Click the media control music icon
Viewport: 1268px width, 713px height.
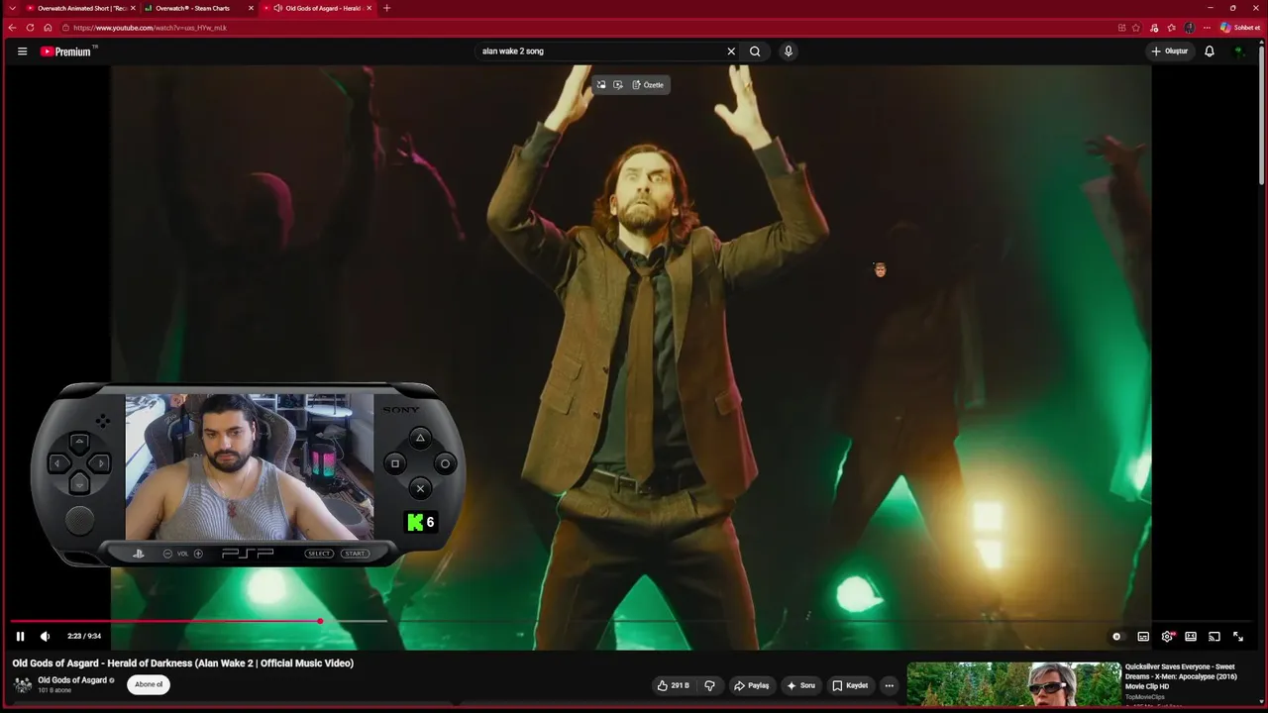click(x=1153, y=28)
